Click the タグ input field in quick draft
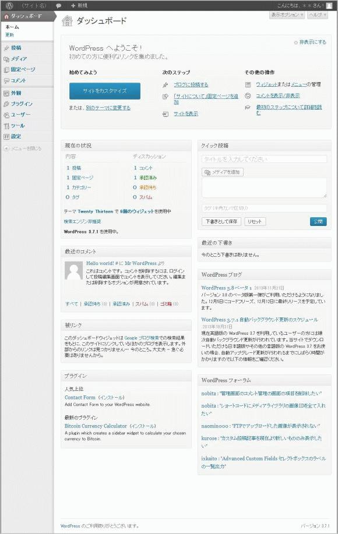This screenshot has width=338, height=534. (x=264, y=208)
